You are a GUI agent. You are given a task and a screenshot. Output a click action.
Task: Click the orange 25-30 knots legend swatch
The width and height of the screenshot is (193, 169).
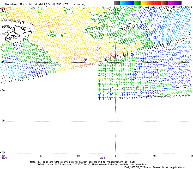(151, 3)
